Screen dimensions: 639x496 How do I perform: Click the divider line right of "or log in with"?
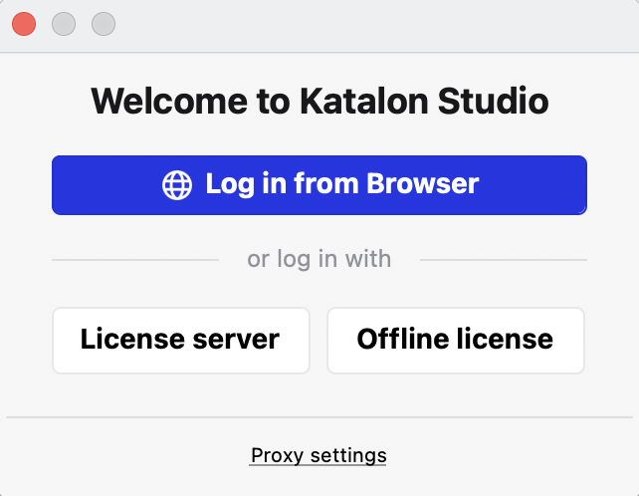pos(503,261)
